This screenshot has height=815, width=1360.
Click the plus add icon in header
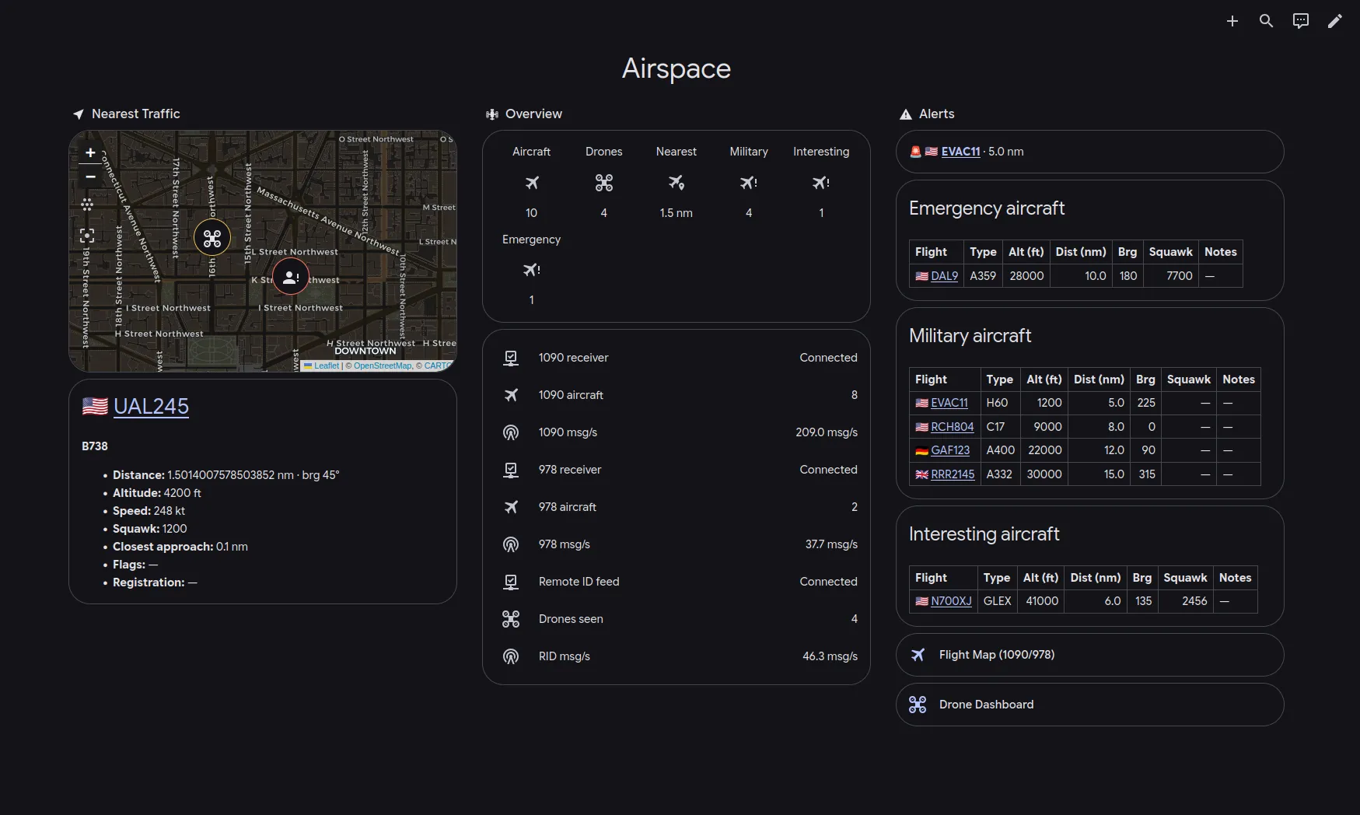pyautogui.click(x=1232, y=21)
